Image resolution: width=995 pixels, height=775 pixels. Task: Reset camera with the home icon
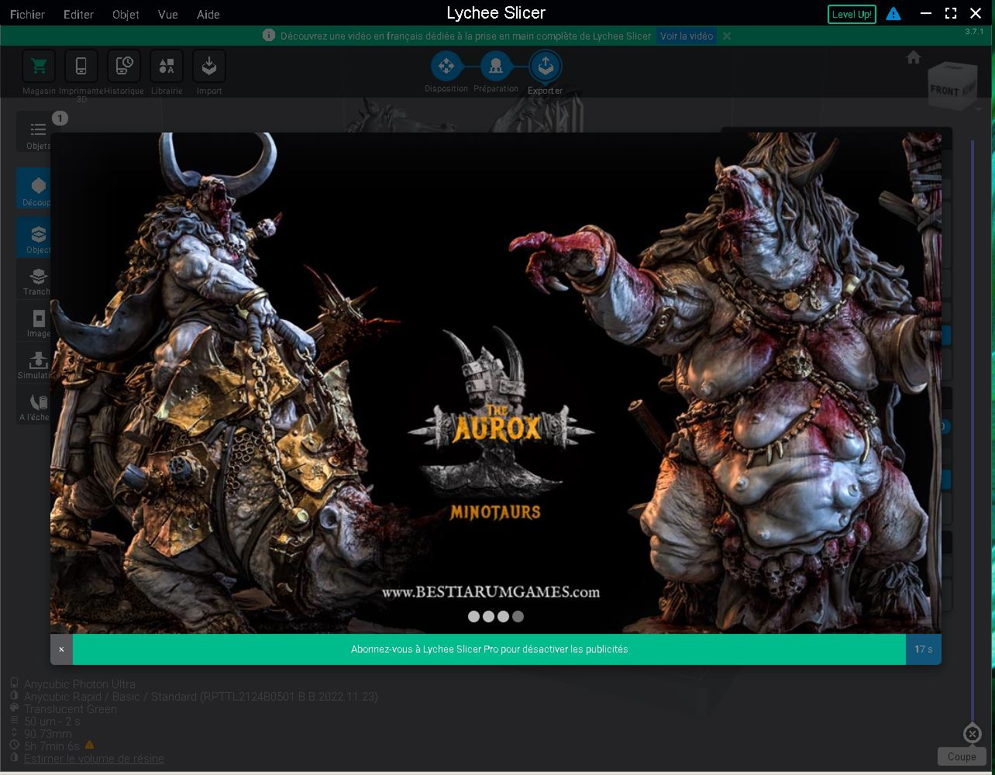click(914, 57)
